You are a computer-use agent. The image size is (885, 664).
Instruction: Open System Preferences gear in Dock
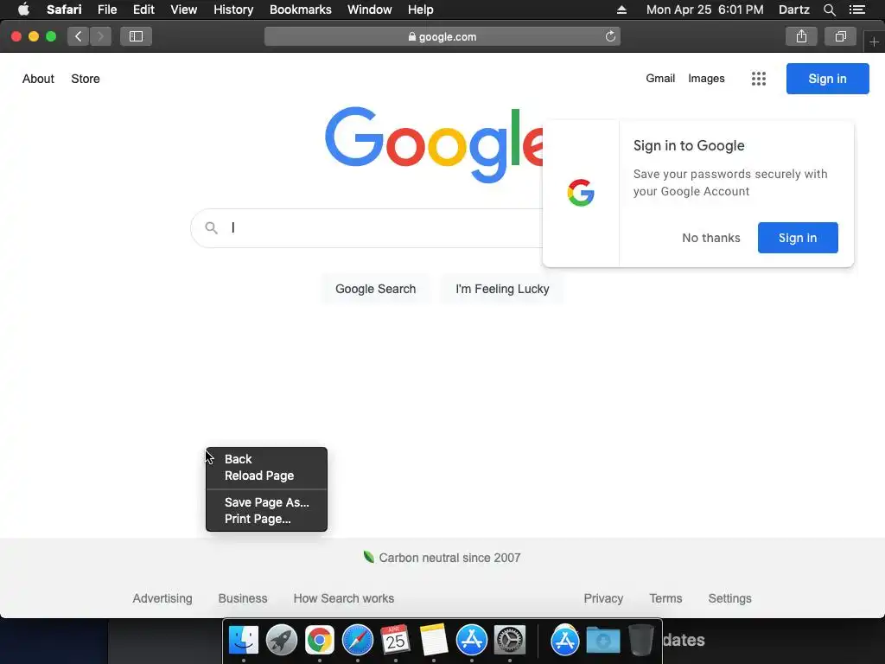click(510, 640)
